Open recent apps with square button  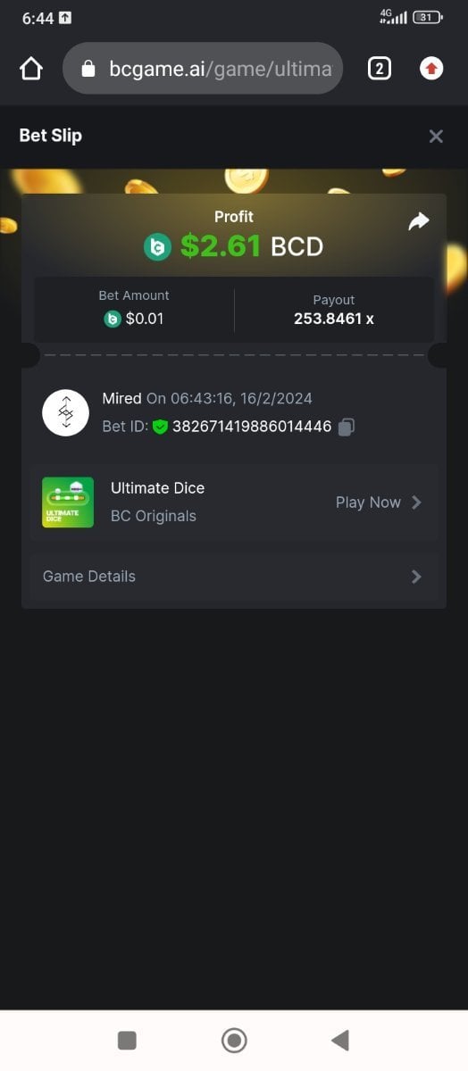click(127, 1040)
